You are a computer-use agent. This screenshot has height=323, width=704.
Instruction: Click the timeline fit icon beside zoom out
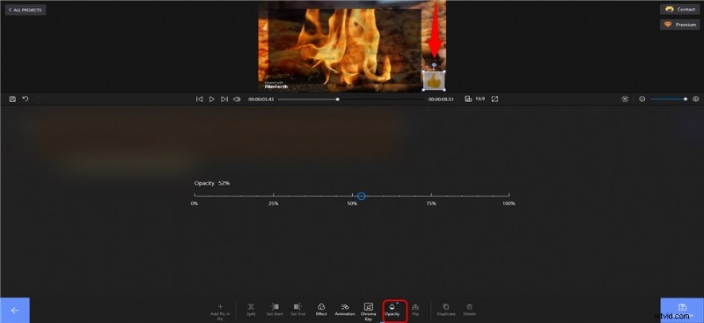pos(625,99)
